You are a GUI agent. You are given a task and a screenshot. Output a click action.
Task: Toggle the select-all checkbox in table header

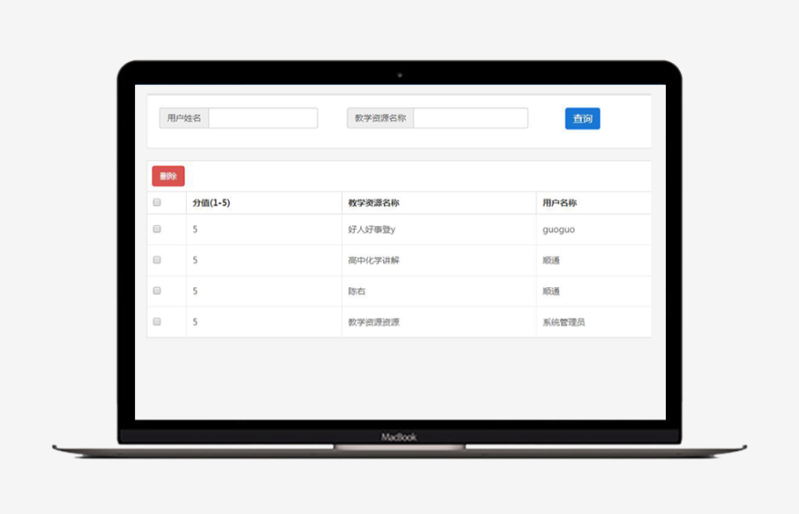tap(157, 202)
